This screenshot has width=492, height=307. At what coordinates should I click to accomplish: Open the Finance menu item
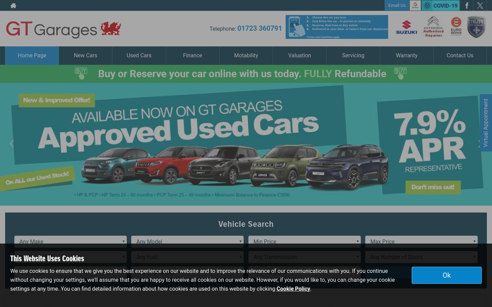193,56
